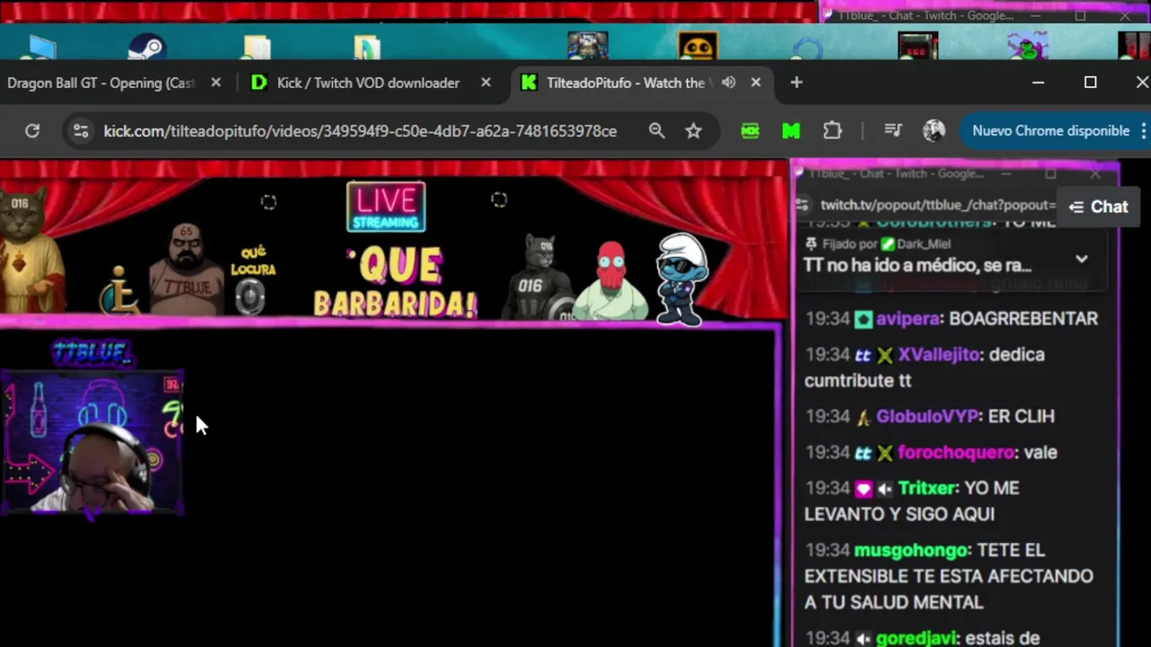
Task: Click message TETE EL EXTENSIBLE TE ESTA AFECTANDO
Action: (x=949, y=576)
